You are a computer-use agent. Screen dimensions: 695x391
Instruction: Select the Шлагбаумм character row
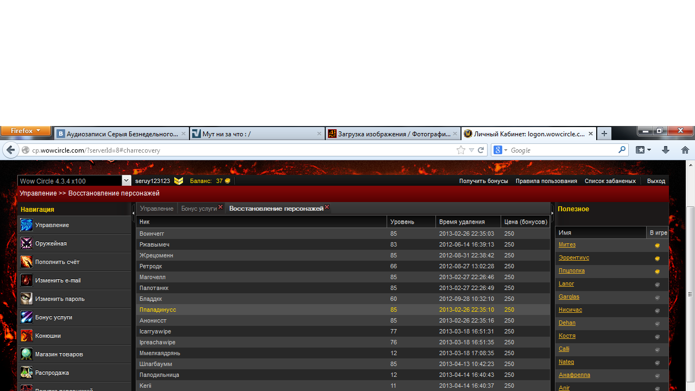[343, 364]
